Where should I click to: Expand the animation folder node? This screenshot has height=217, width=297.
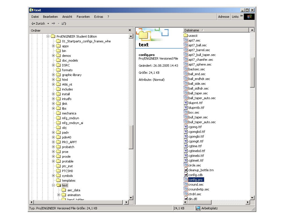59,195
